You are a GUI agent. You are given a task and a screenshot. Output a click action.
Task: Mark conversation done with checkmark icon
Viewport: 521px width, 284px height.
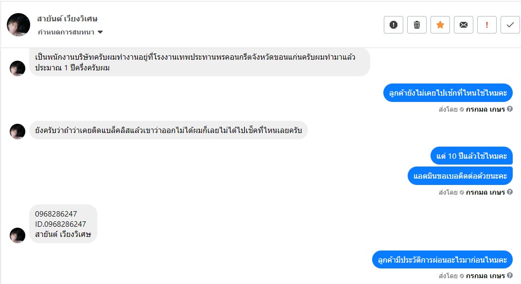coord(510,25)
